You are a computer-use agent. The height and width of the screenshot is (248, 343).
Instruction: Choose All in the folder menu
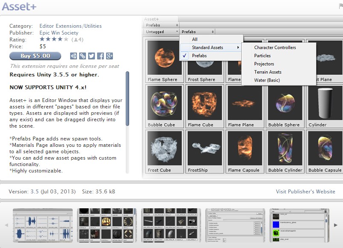tap(211, 39)
